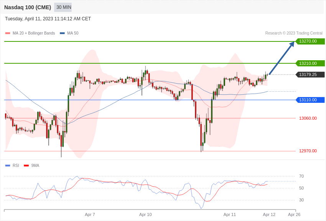326x221 pixels.
Task: Open the Research © 2023 Trading Central credit
Action: pos(294,33)
